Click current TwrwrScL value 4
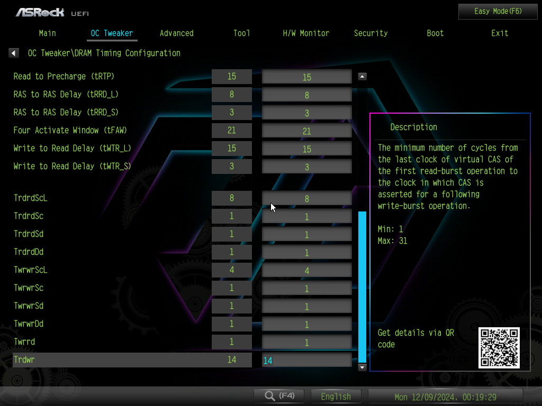Image resolution: width=542 pixels, height=406 pixels. click(232, 270)
